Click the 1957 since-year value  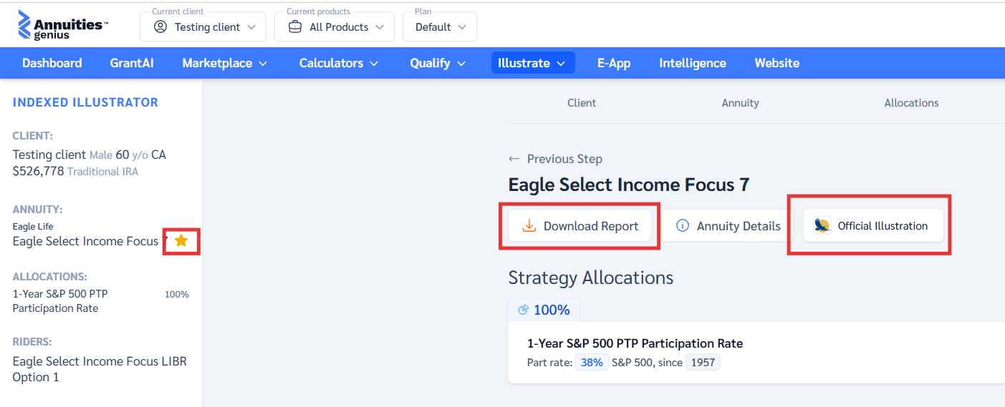(703, 362)
